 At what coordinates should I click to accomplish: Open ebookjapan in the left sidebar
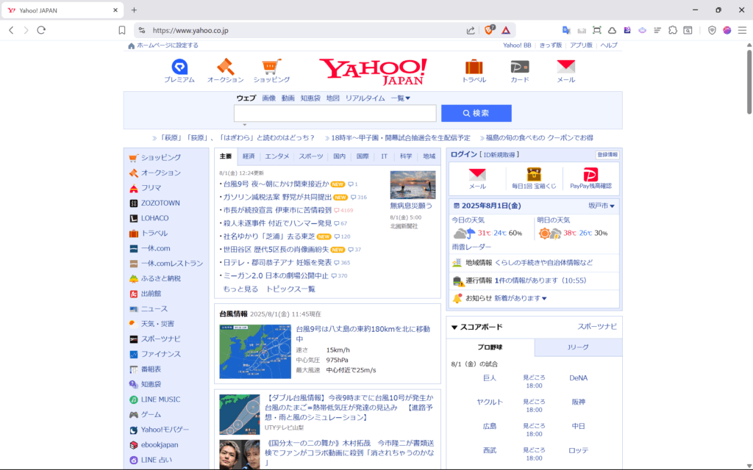(160, 444)
